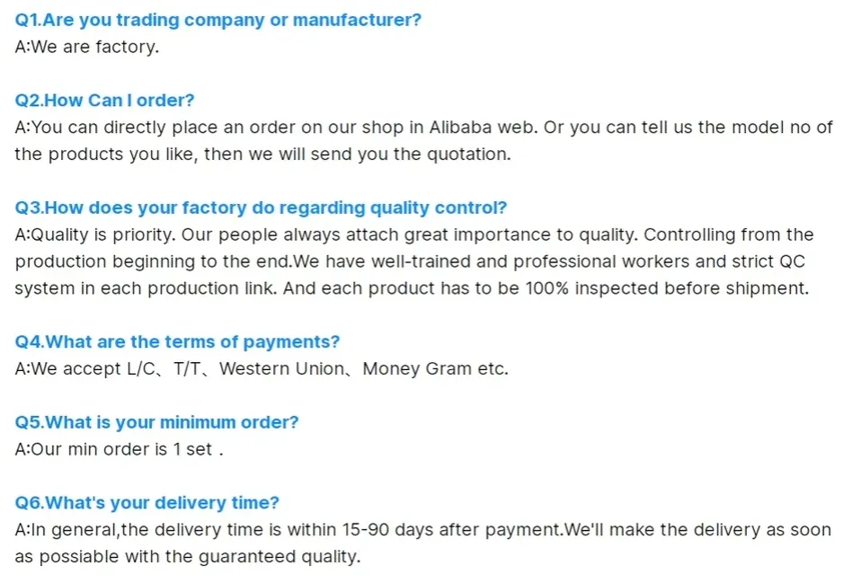Click "L/C" in the payment answer
The width and height of the screenshot is (852, 583).
pos(141,368)
